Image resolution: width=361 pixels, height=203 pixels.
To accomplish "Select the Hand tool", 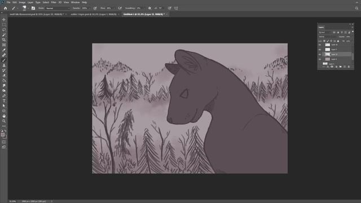I will pyautogui.click(x=4, y=116).
